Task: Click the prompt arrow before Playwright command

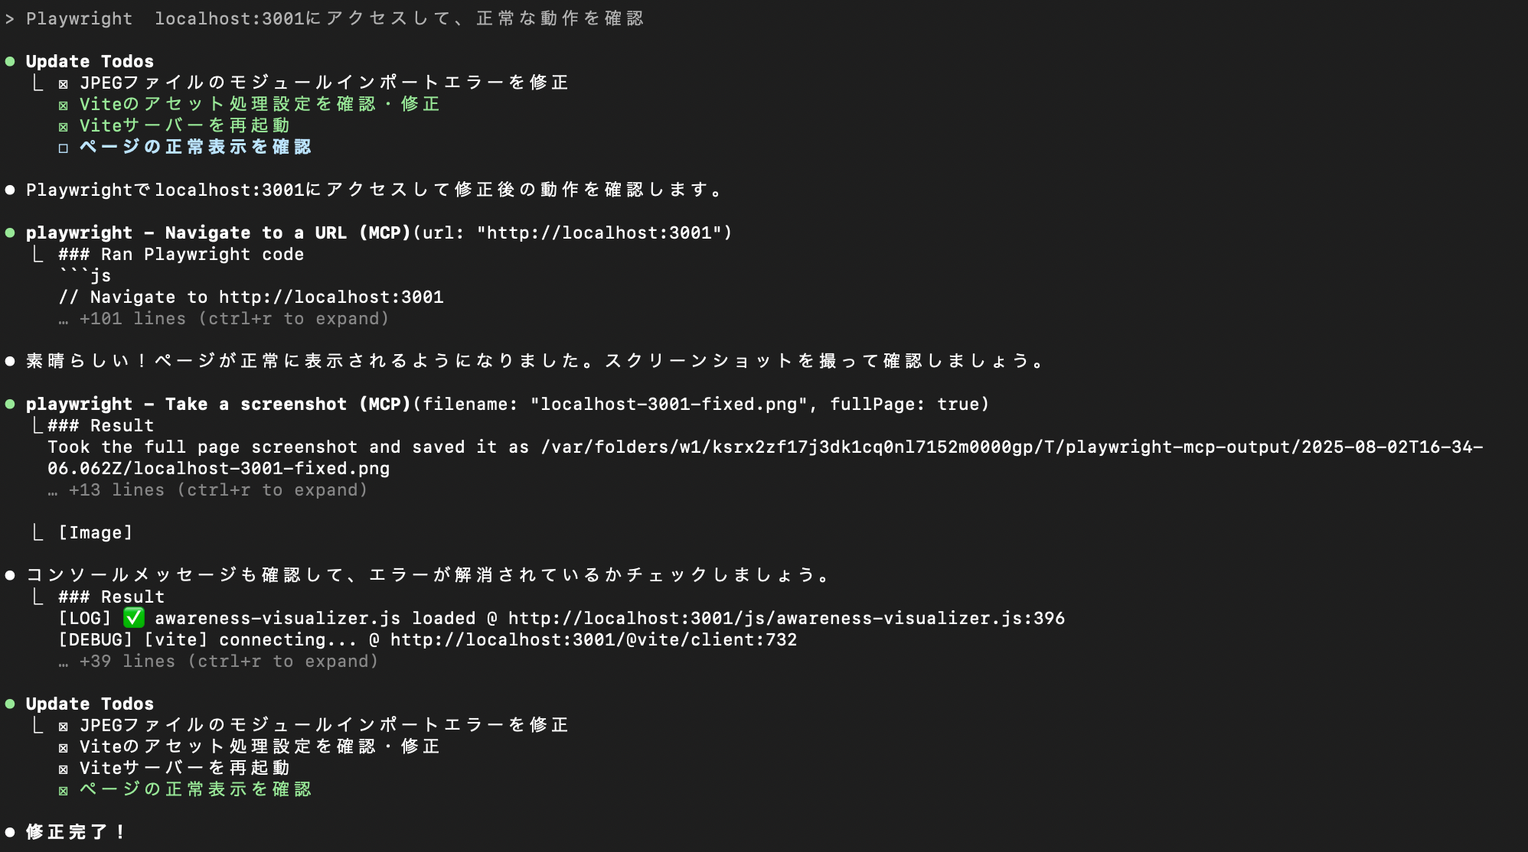Action: [10, 18]
